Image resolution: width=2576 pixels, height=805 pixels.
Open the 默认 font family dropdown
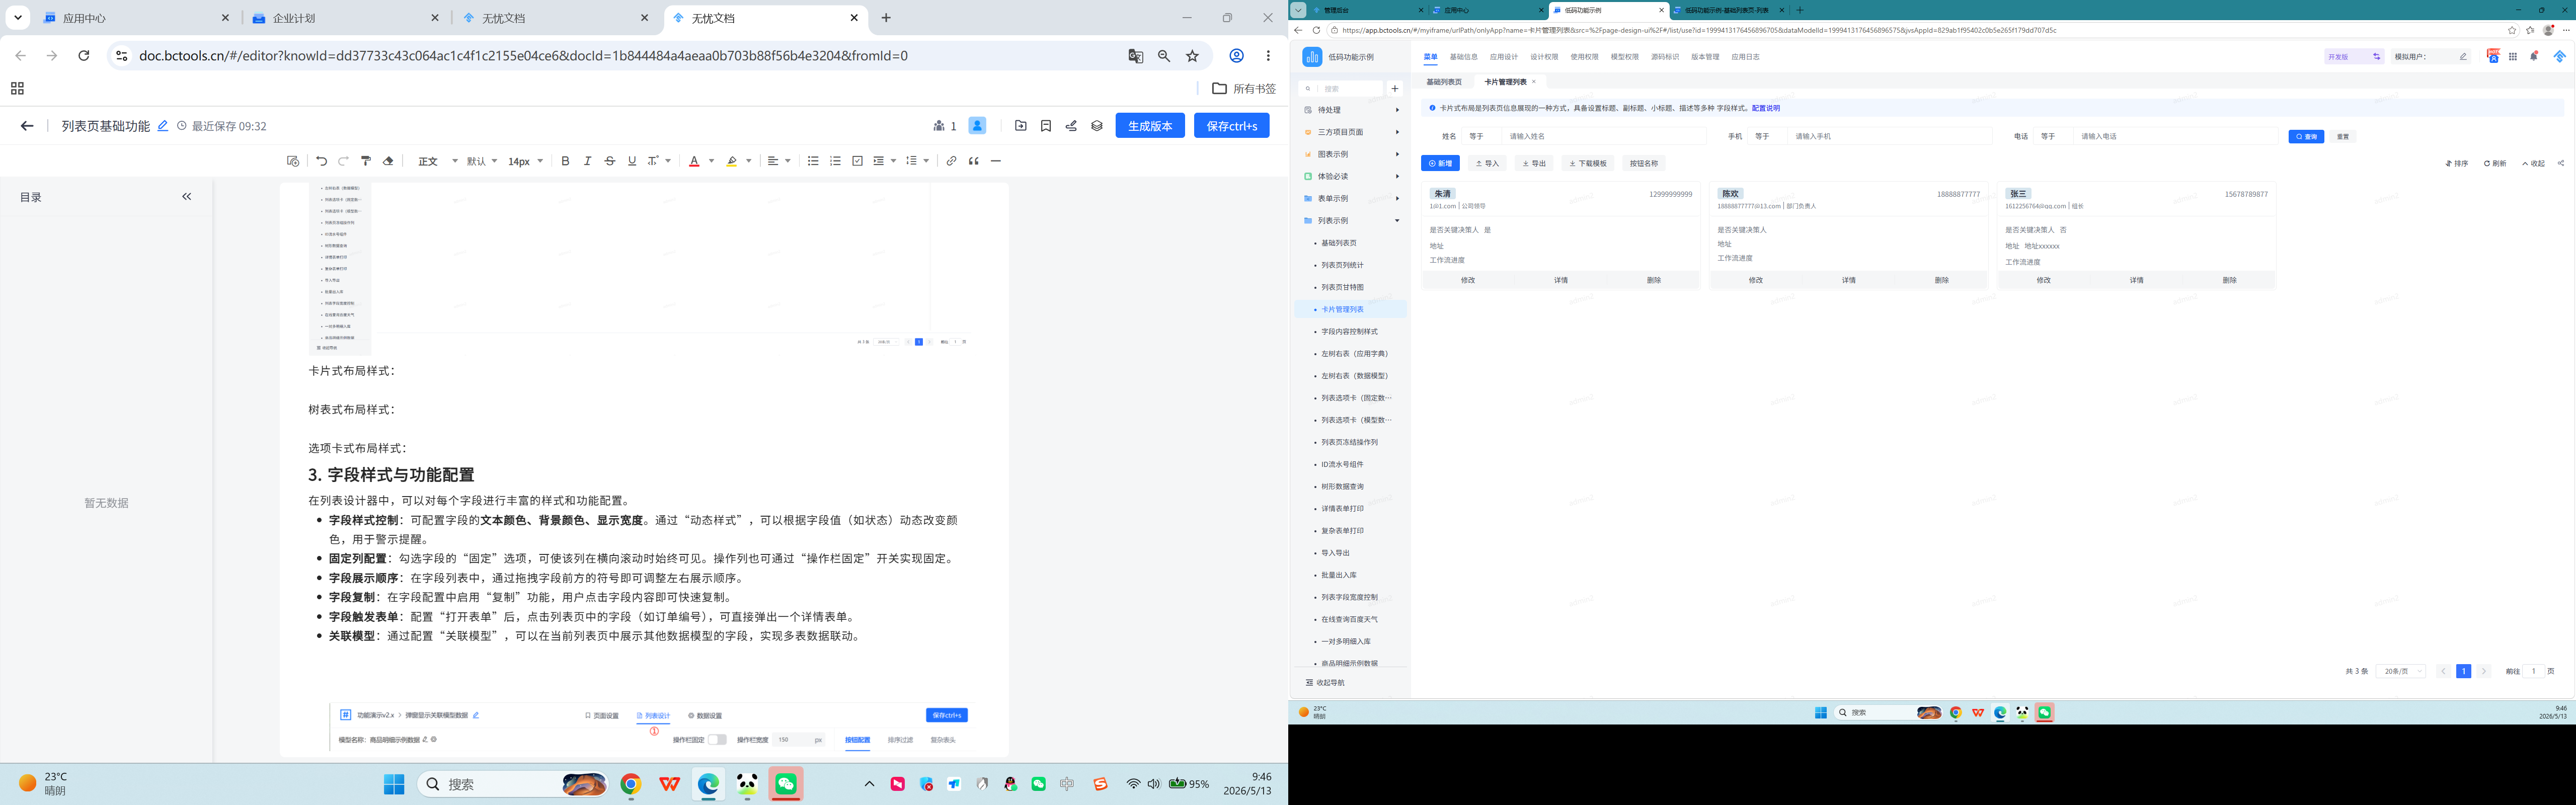(482, 161)
